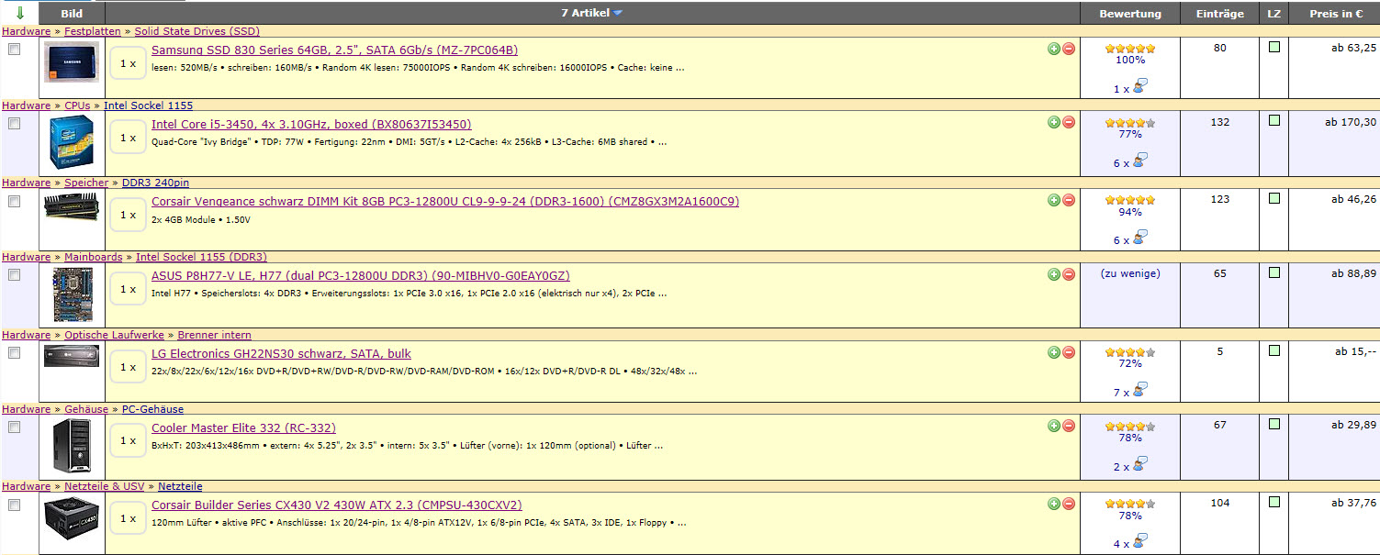Tick the checkbox for Samsung SSD 830 row
1380x555 pixels.
(14, 50)
